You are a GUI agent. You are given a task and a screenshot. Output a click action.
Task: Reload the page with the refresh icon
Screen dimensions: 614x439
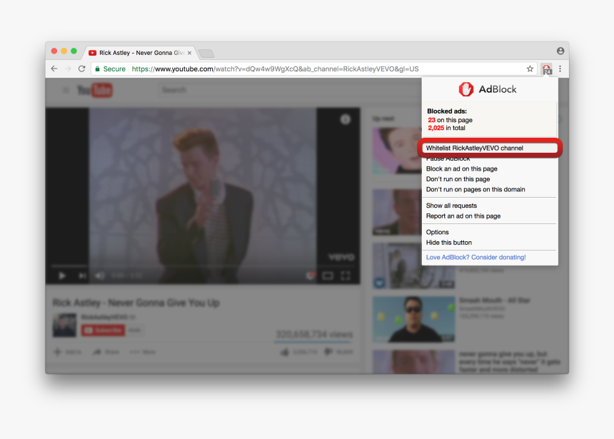click(82, 69)
